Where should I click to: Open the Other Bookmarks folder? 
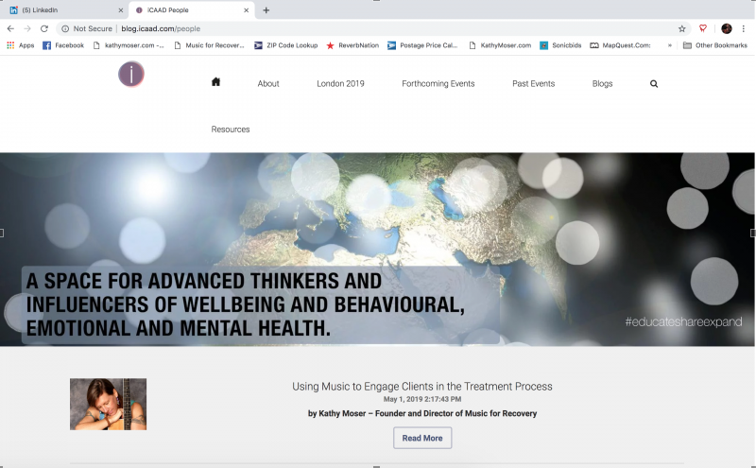click(714, 45)
